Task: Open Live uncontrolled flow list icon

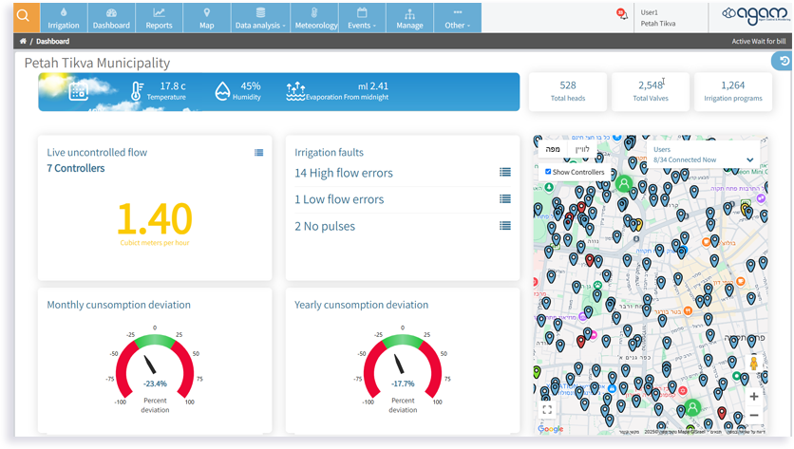Action: tap(258, 153)
